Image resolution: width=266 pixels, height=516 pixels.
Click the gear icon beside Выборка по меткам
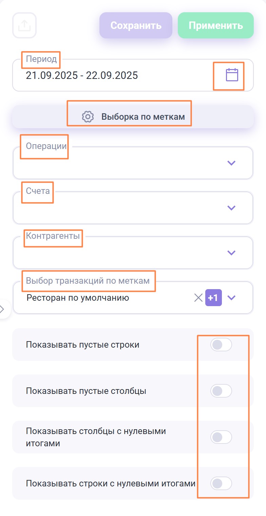tap(88, 117)
